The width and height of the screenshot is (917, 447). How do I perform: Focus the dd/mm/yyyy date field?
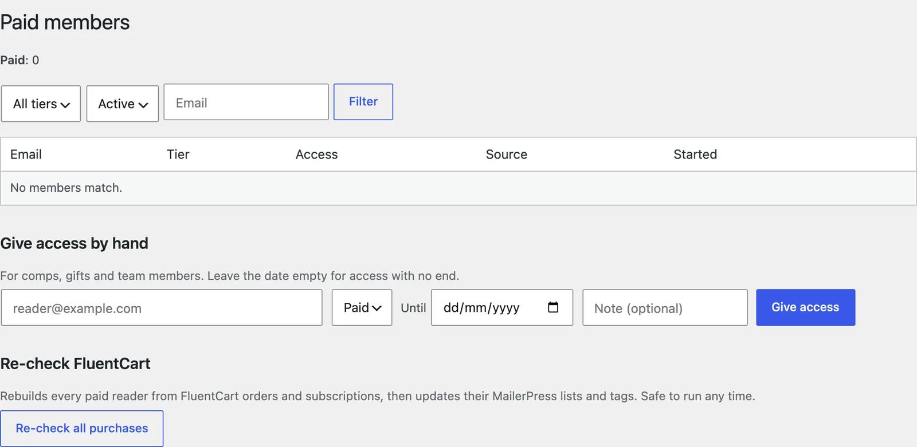(502, 308)
